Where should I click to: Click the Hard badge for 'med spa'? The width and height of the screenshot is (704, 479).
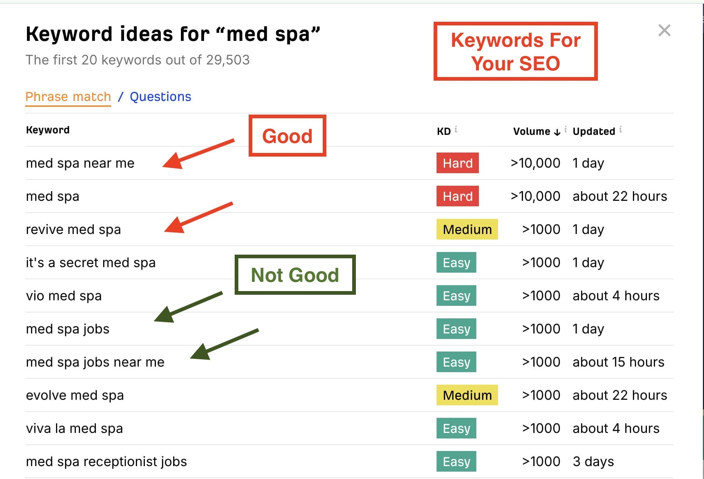pyautogui.click(x=458, y=196)
